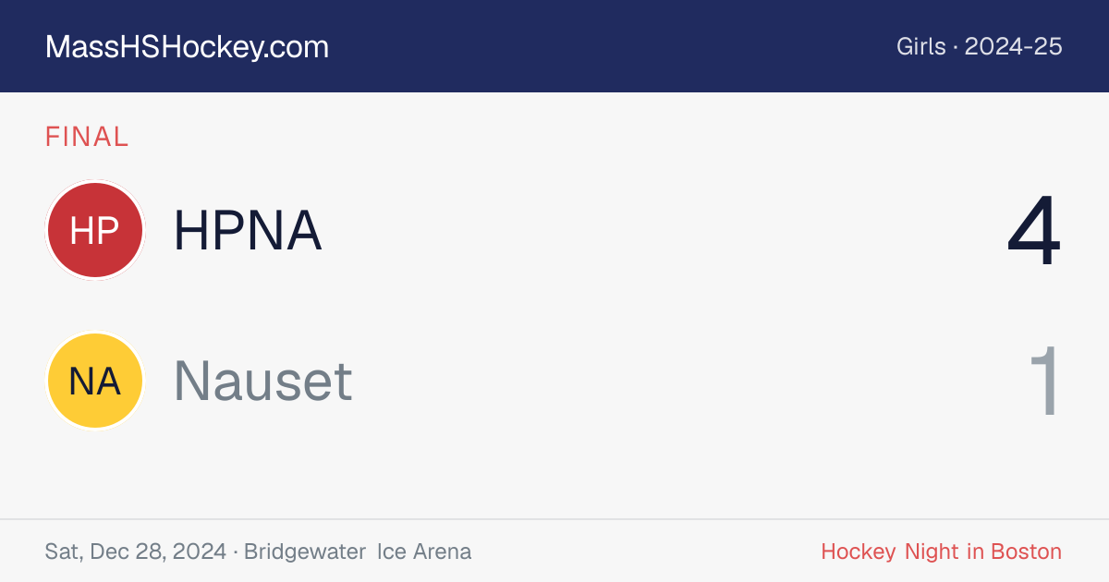
Task: Select the Nauset team name
Action: [263, 381]
